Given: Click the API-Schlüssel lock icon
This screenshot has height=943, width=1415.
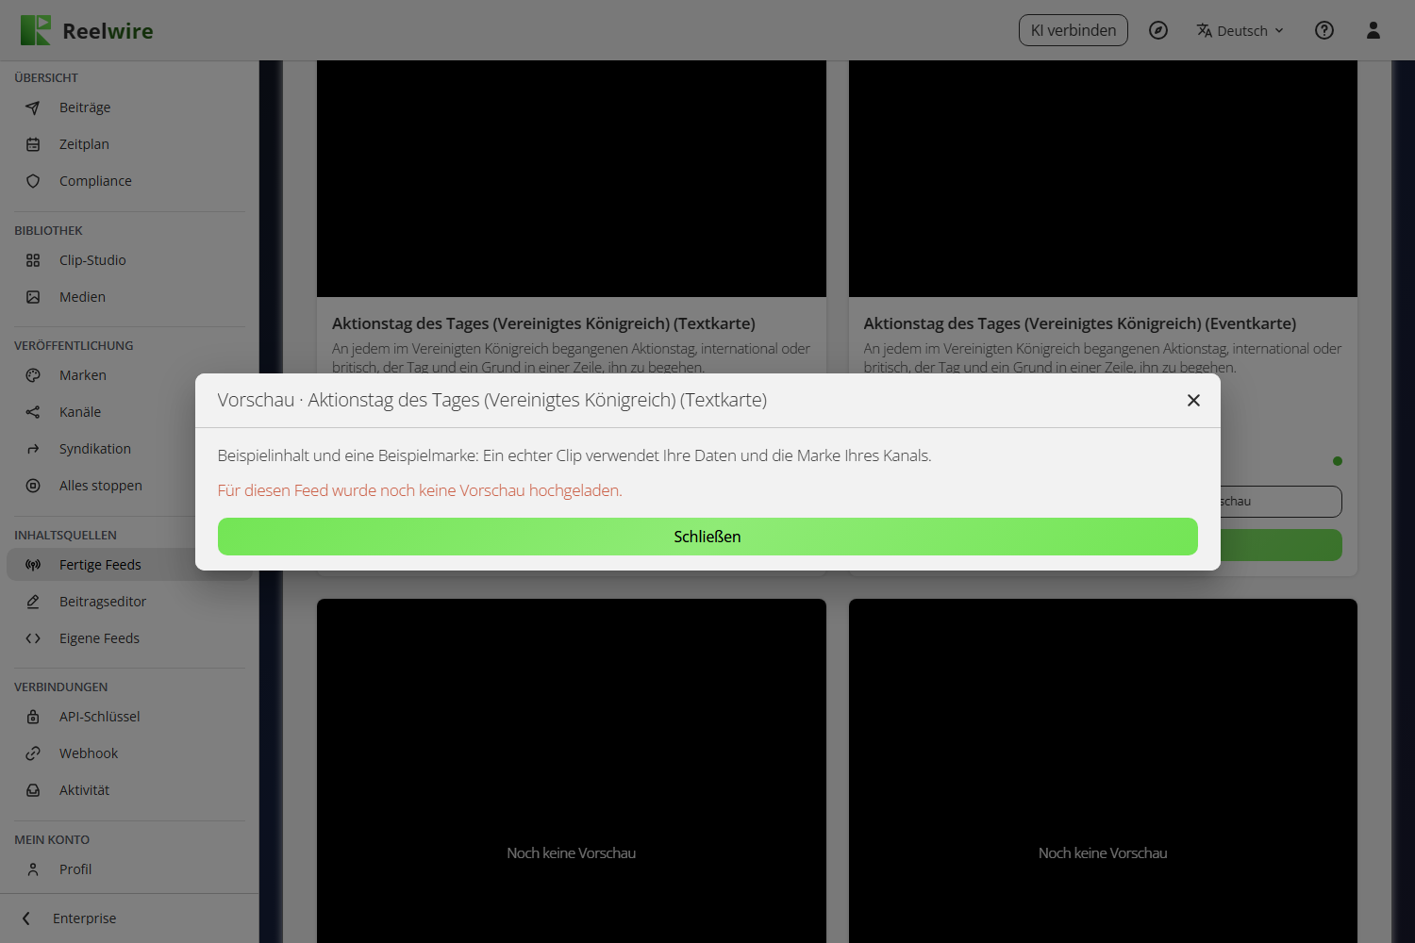Looking at the screenshot, I should (33, 717).
